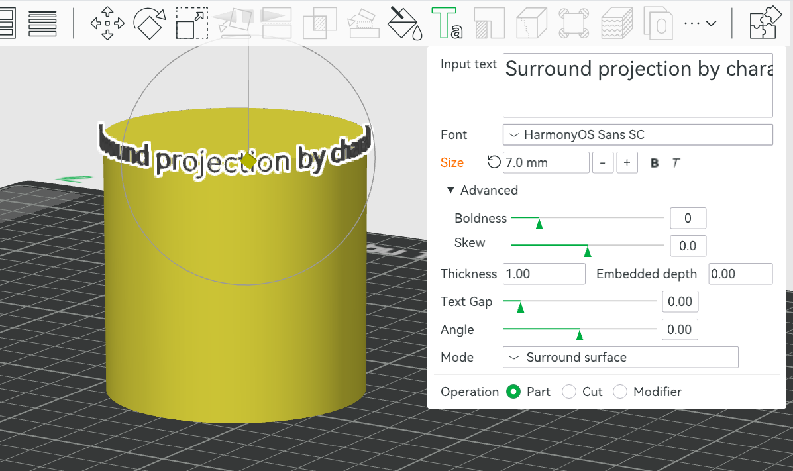The height and width of the screenshot is (471, 793).
Task: Click the Skew value box
Action: [688, 246]
